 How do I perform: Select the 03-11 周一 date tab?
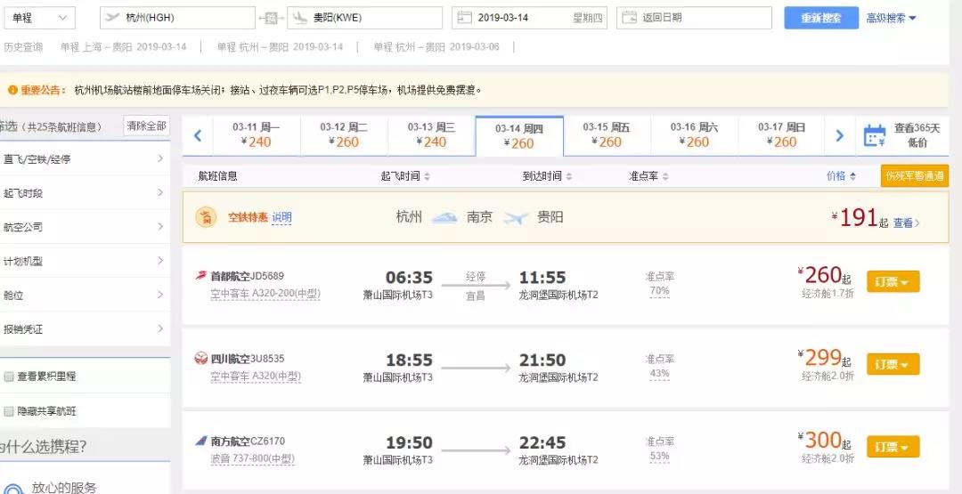[x=257, y=135]
